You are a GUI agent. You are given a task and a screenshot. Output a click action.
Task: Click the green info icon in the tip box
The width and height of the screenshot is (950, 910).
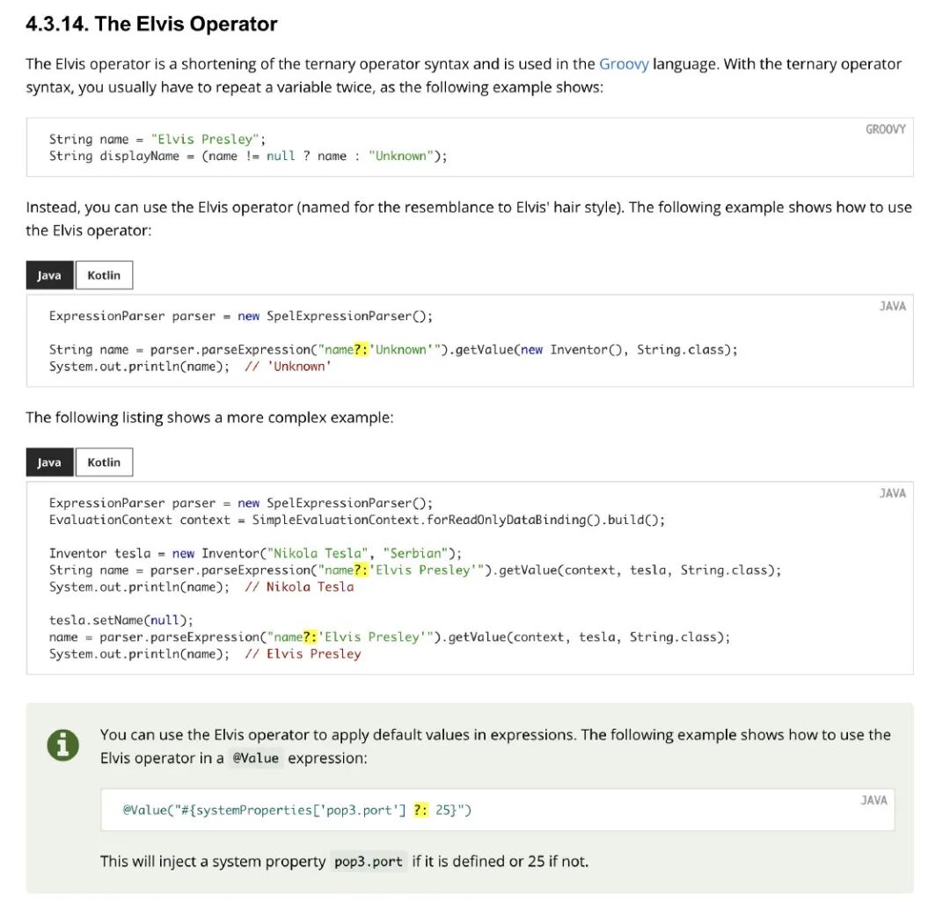(x=62, y=746)
